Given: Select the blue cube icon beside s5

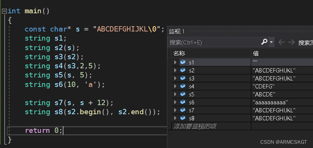Looking at the screenshot, I should (x=183, y=94).
